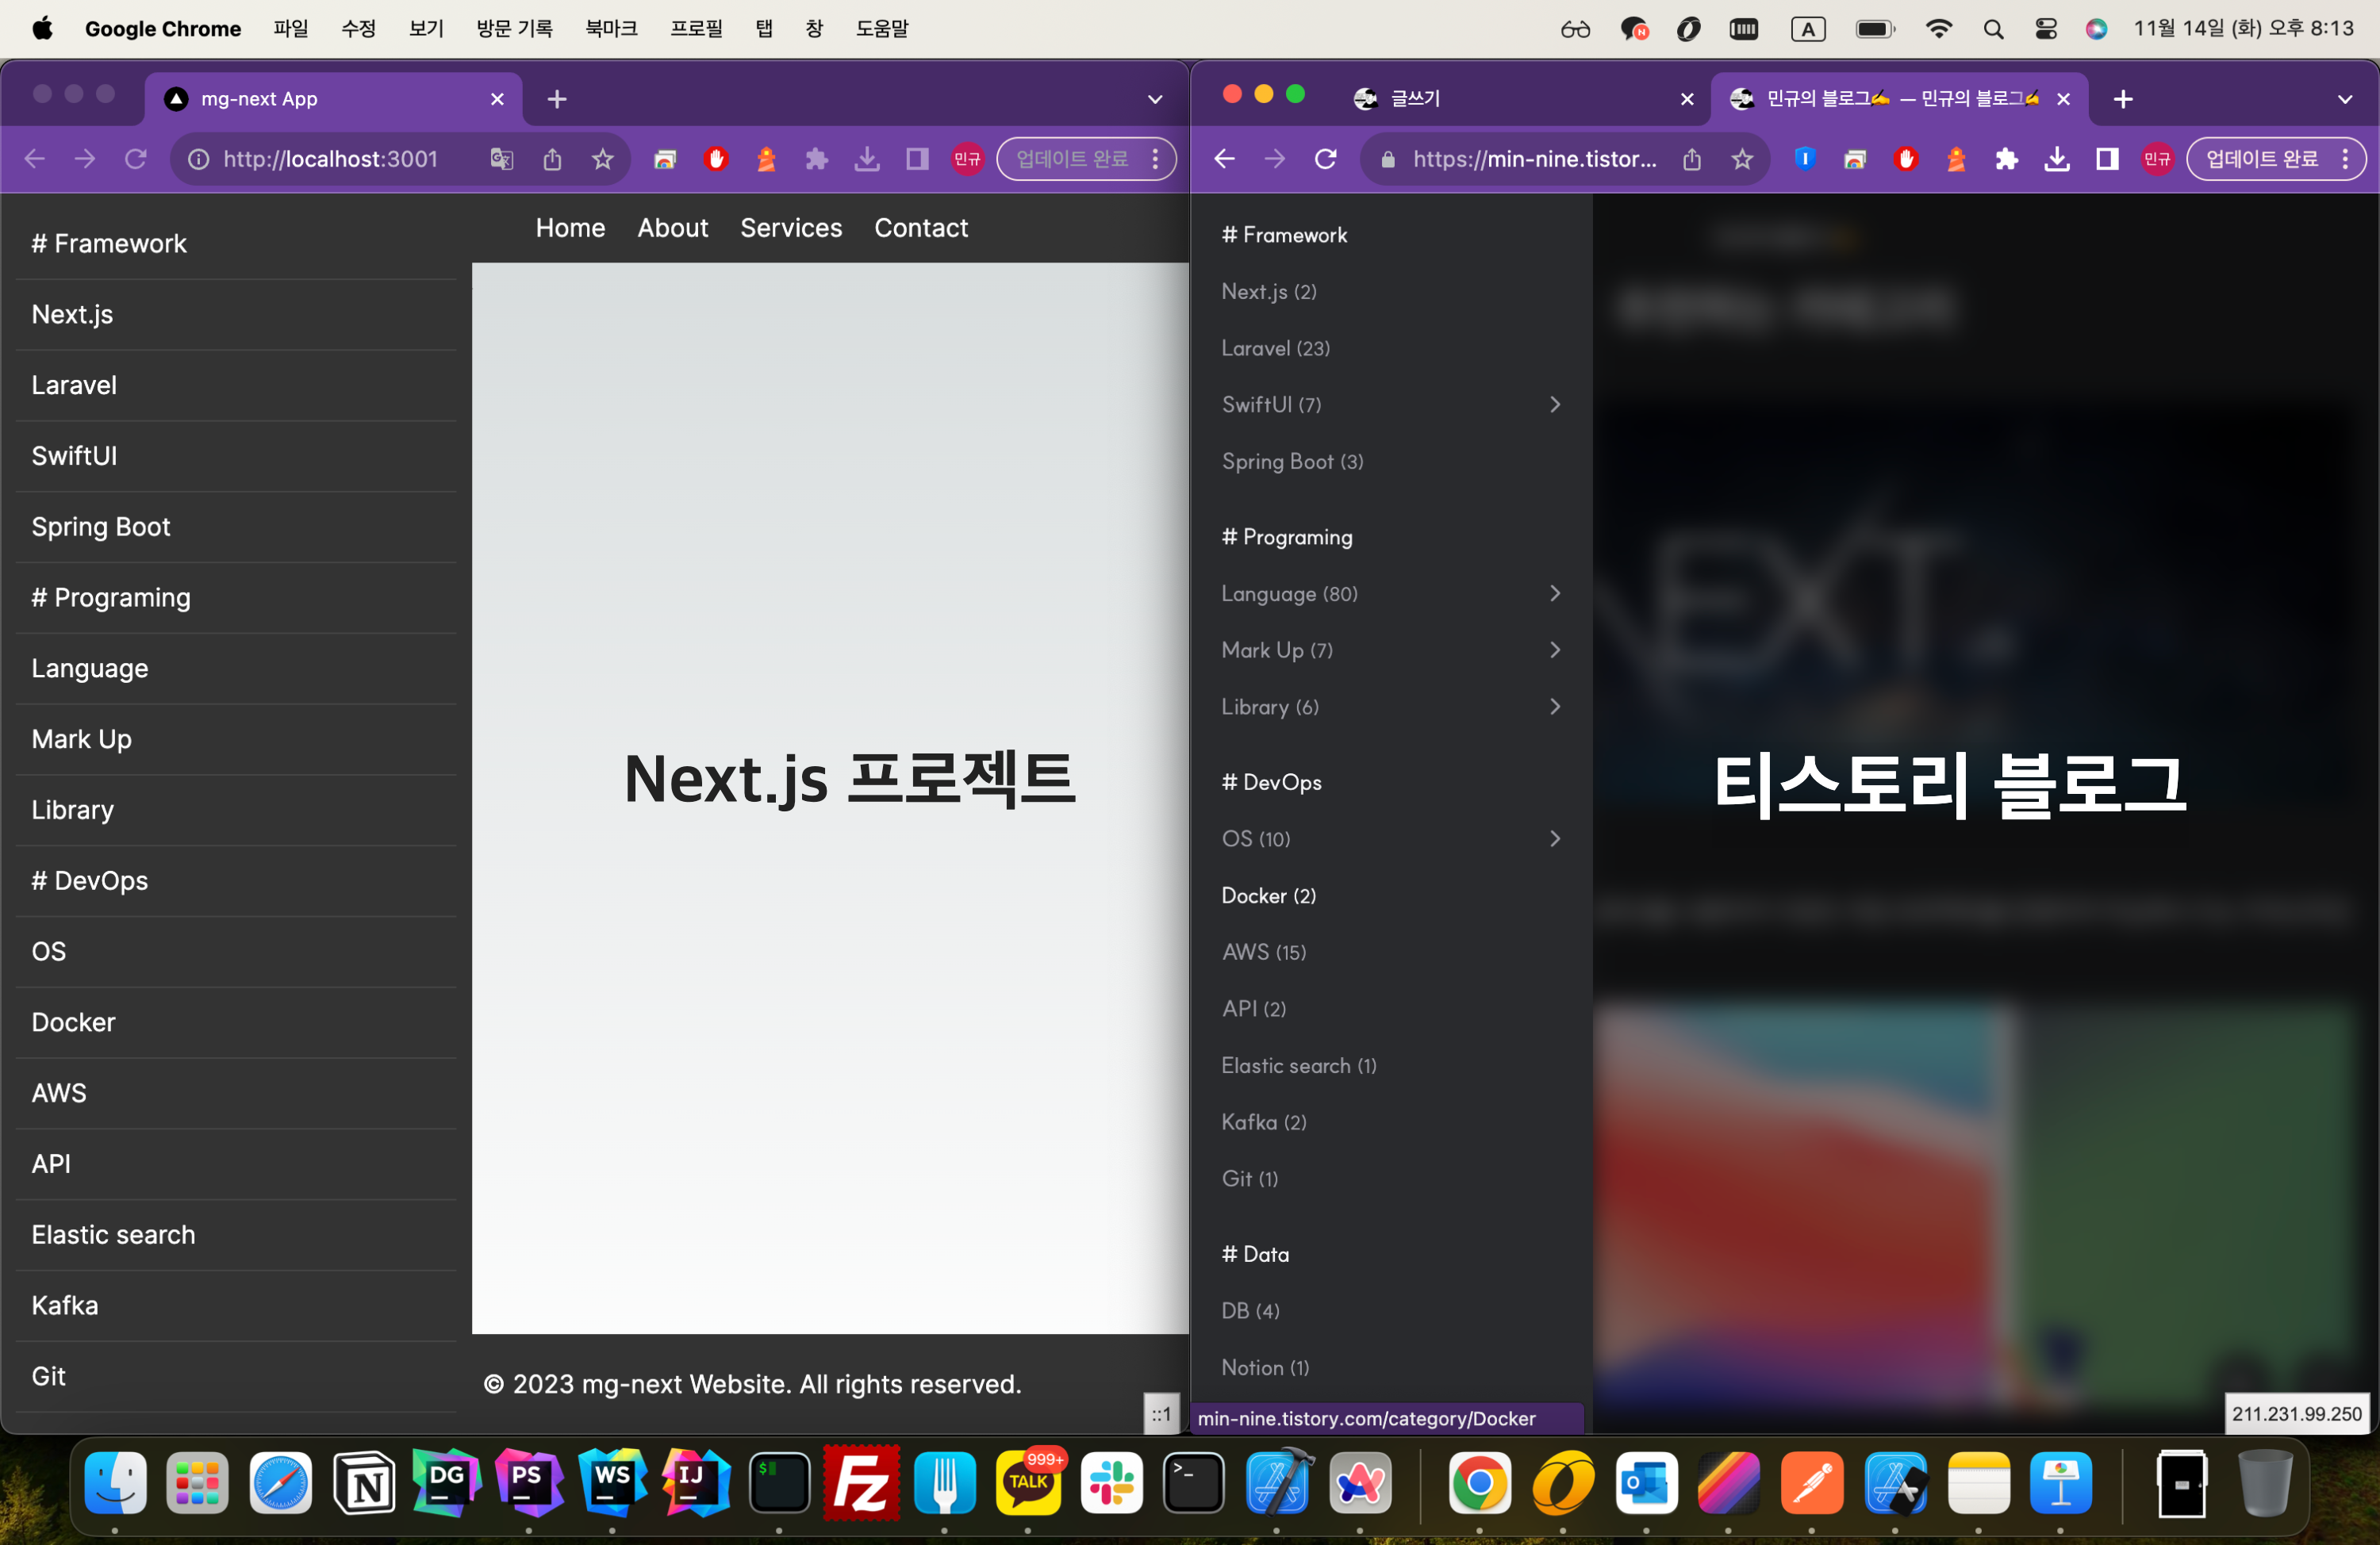Expand the SwiftUI (7) category chevron
The height and width of the screenshot is (1545, 2380).
(1554, 404)
